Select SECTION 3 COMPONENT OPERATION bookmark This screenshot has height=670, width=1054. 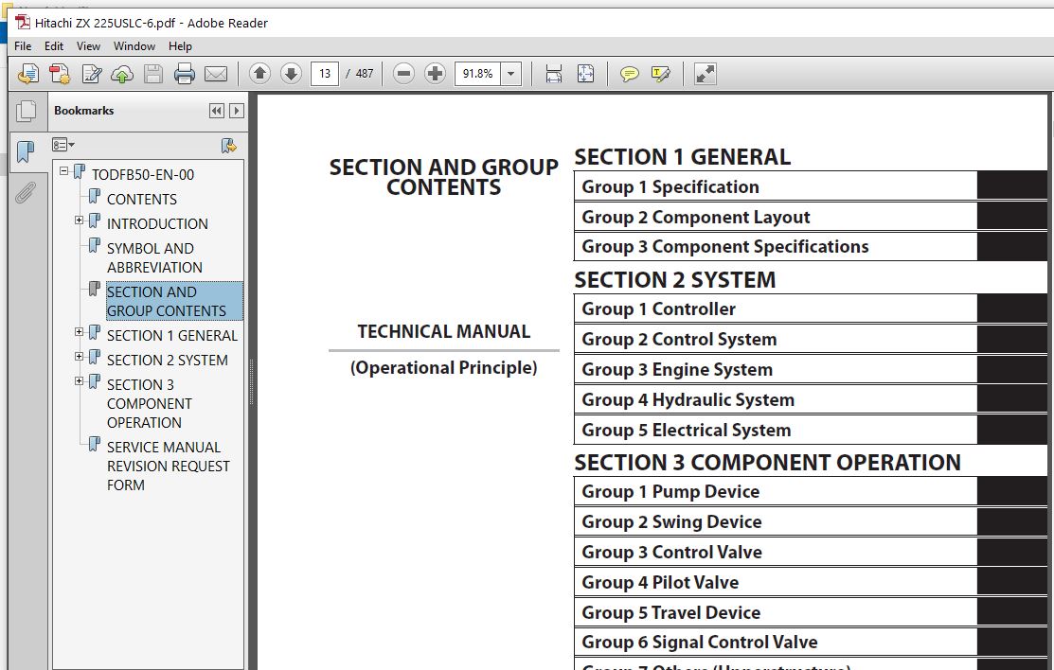150,403
